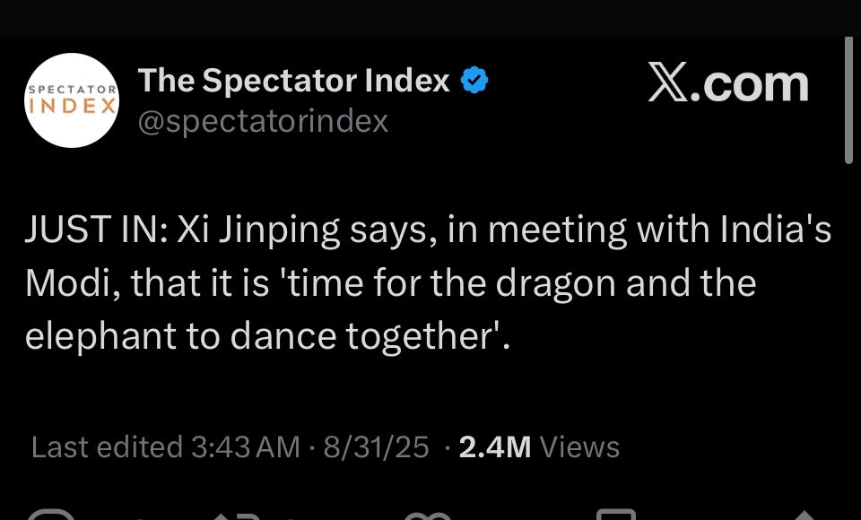Screen dimensions: 861x520
Task: Bookmark this post using bookmark icon
Action: click(615, 514)
